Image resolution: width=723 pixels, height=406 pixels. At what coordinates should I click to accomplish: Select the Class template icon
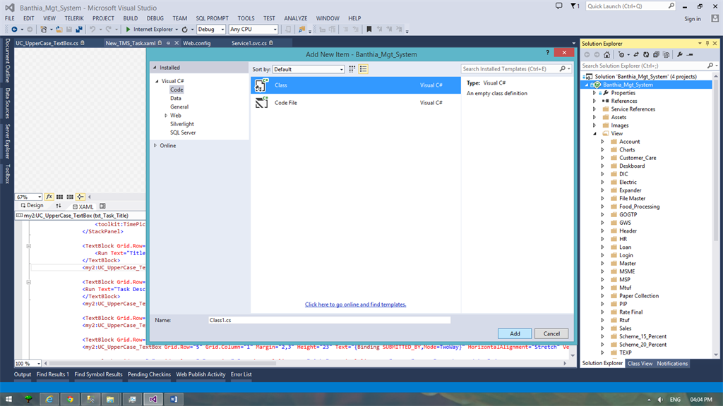(261, 85)
